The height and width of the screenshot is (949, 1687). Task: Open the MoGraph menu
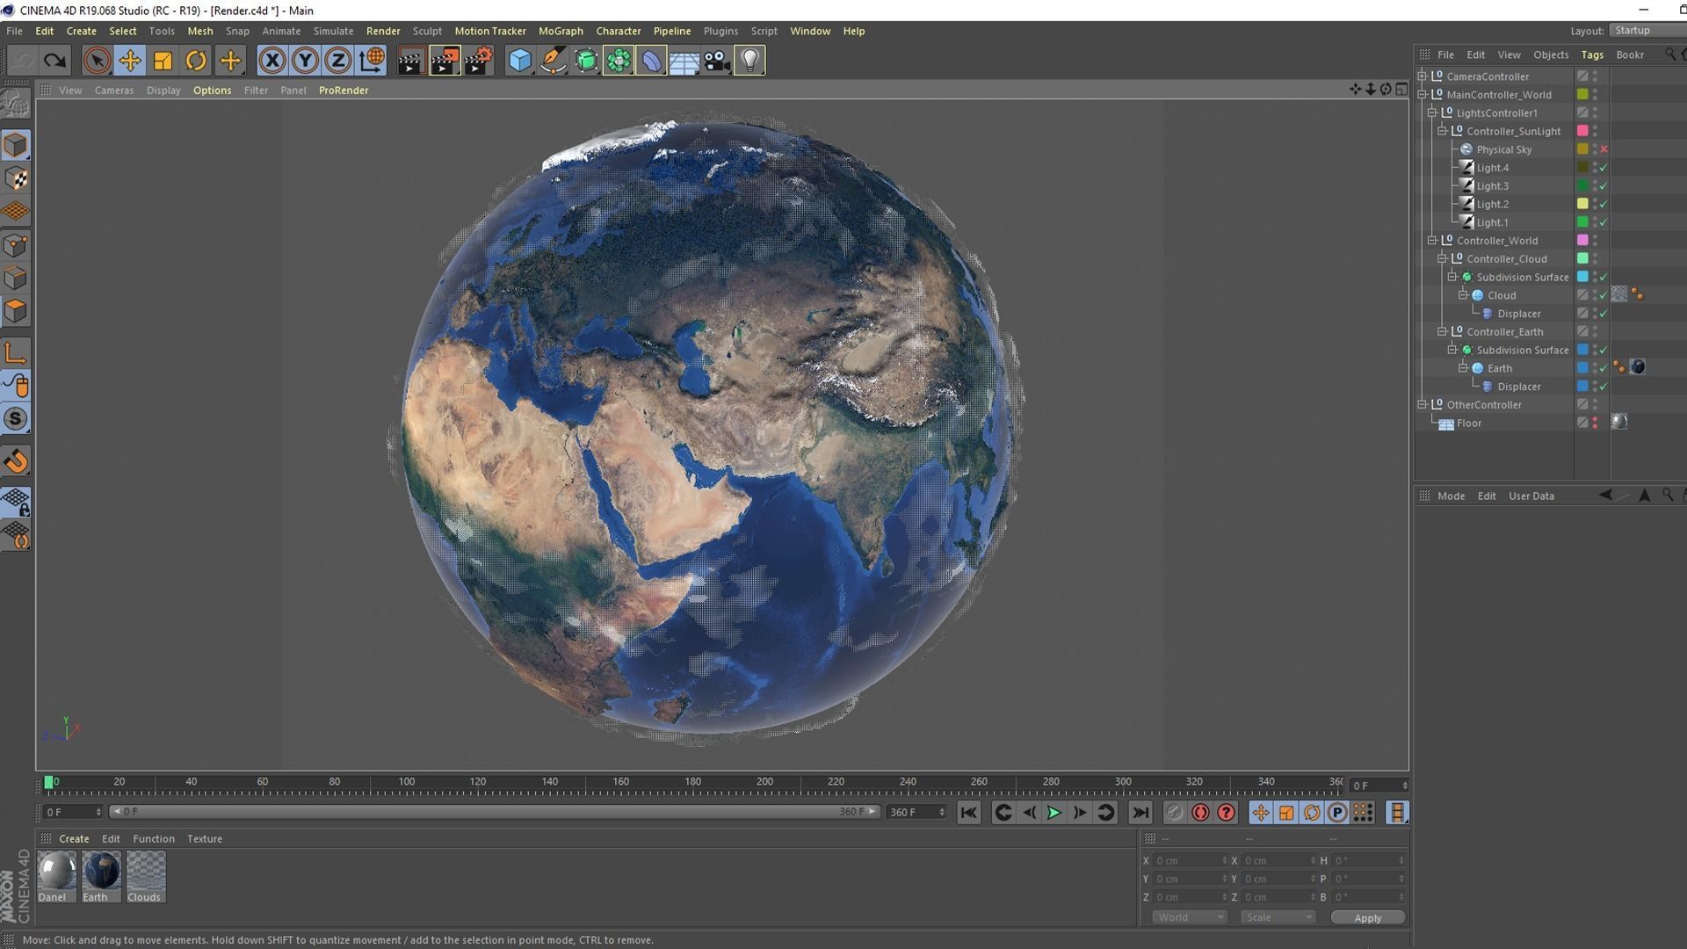click(x=560, y=31)
